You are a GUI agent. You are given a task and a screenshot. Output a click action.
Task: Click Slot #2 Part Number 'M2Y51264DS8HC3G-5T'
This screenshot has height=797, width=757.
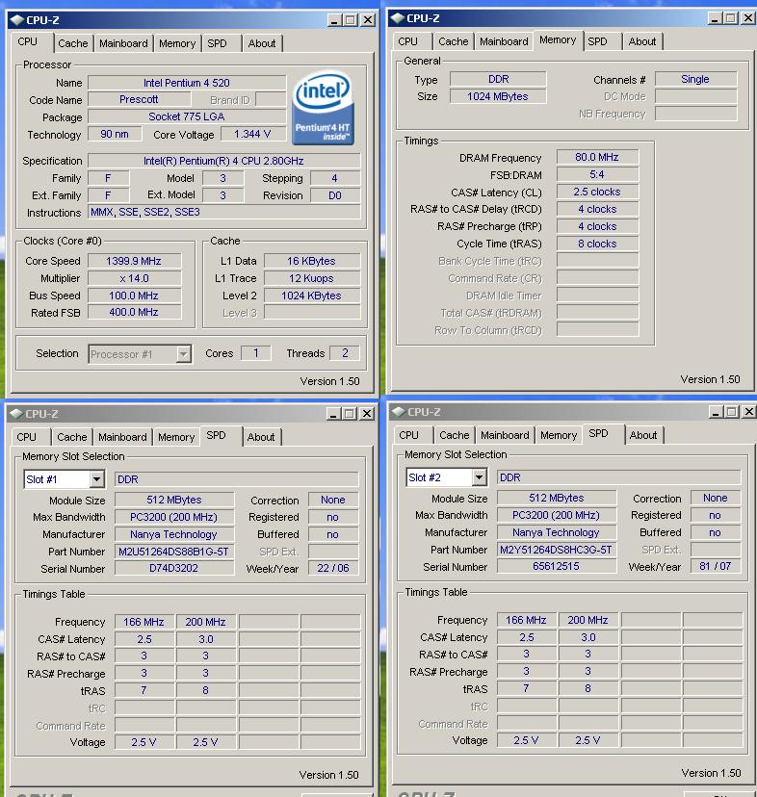[556, 550]
